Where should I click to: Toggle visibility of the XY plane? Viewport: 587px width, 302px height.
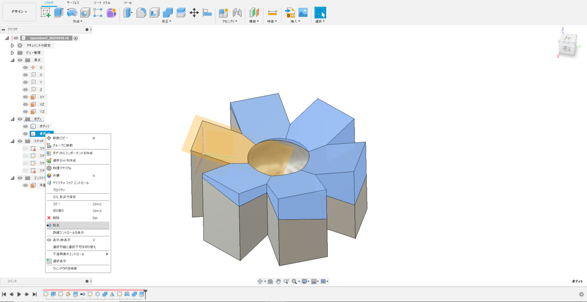coord(25,97)
